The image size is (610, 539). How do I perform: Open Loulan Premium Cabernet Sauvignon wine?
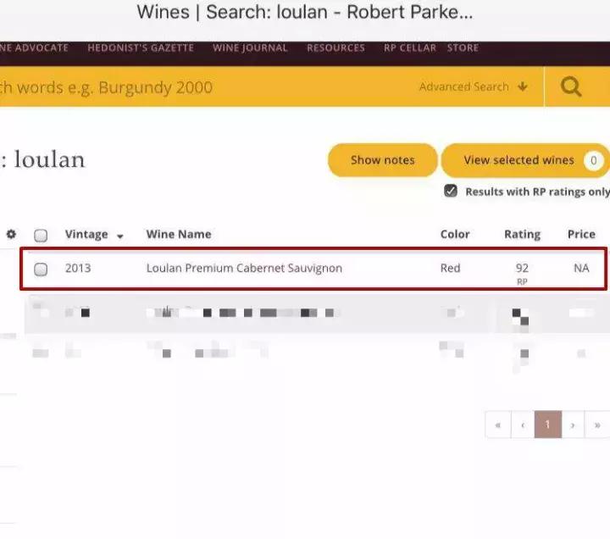244,268
